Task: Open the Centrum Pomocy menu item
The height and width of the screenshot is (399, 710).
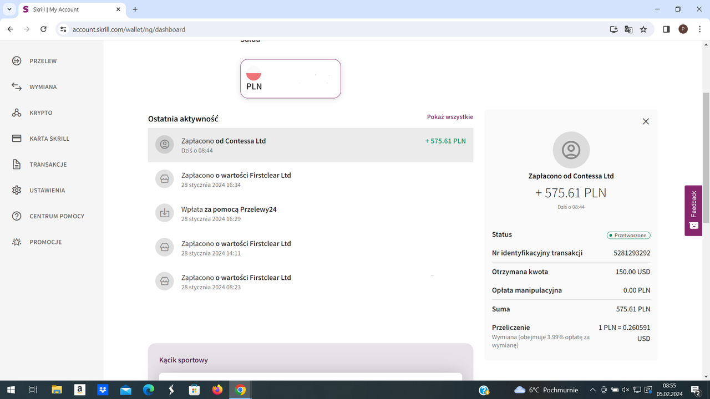Action: tap(57, 216)
